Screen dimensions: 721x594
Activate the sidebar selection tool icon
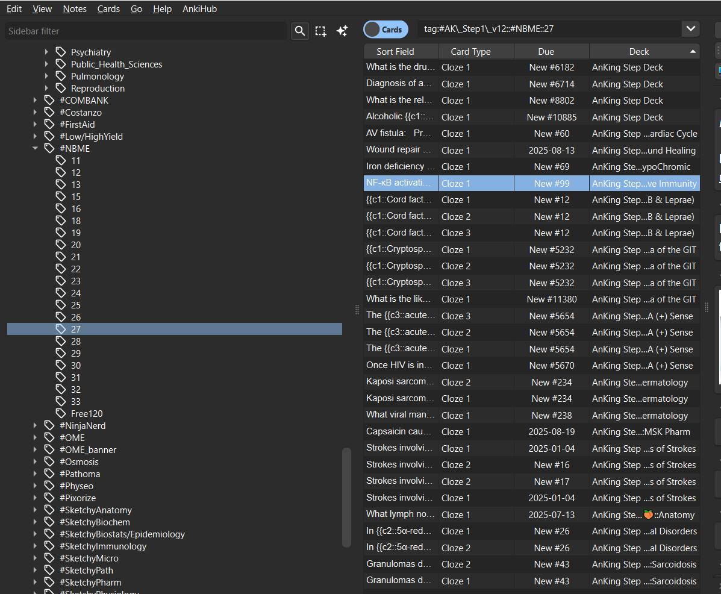click(x=320, y=31)
